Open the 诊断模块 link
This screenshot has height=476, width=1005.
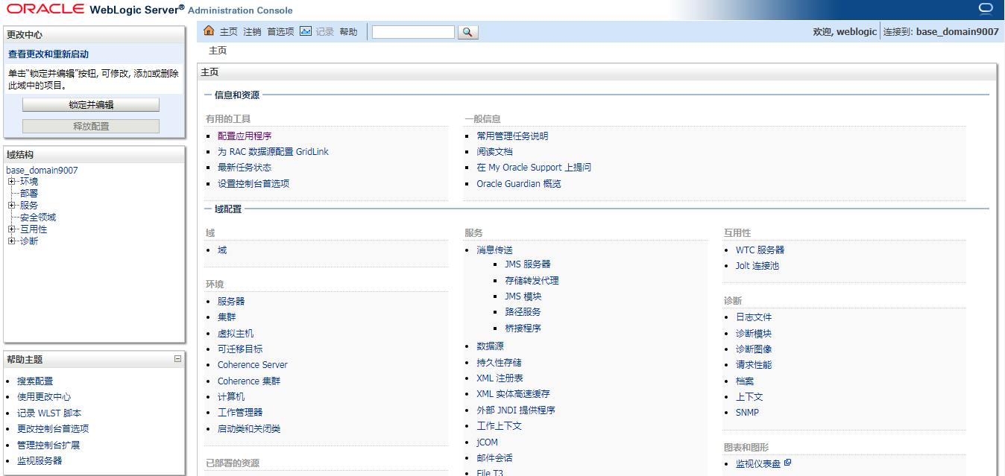754,334
